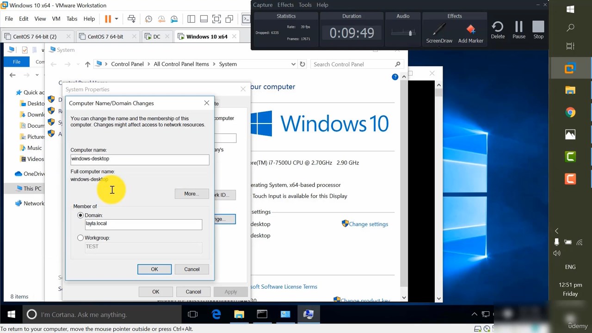
Task: Click the Windows Start button on guest taskbar
Action: click(12, 314)
